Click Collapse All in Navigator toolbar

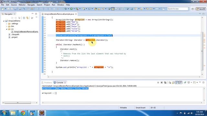pyautogui.click(x=24, y=18)
